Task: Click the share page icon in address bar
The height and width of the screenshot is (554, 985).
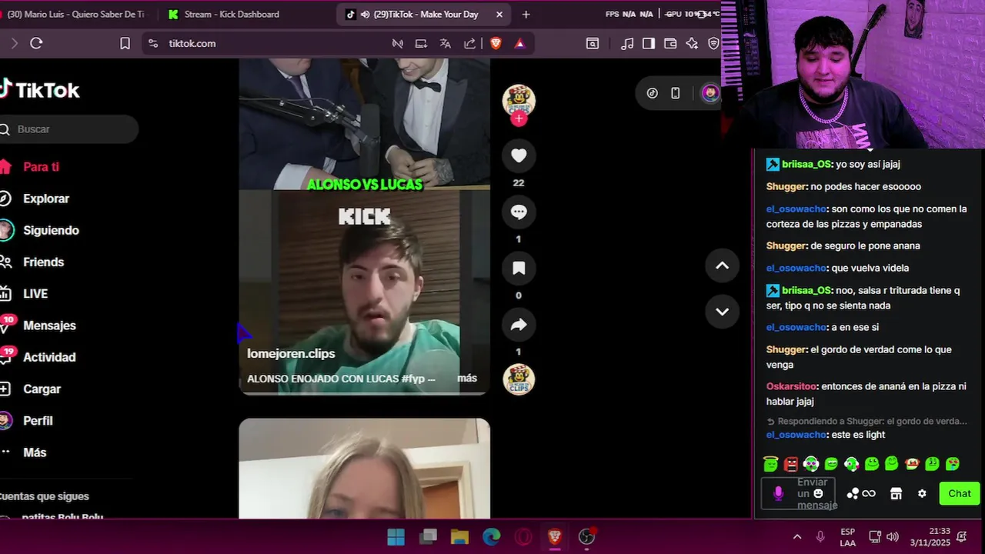Action: click(469, 44)
